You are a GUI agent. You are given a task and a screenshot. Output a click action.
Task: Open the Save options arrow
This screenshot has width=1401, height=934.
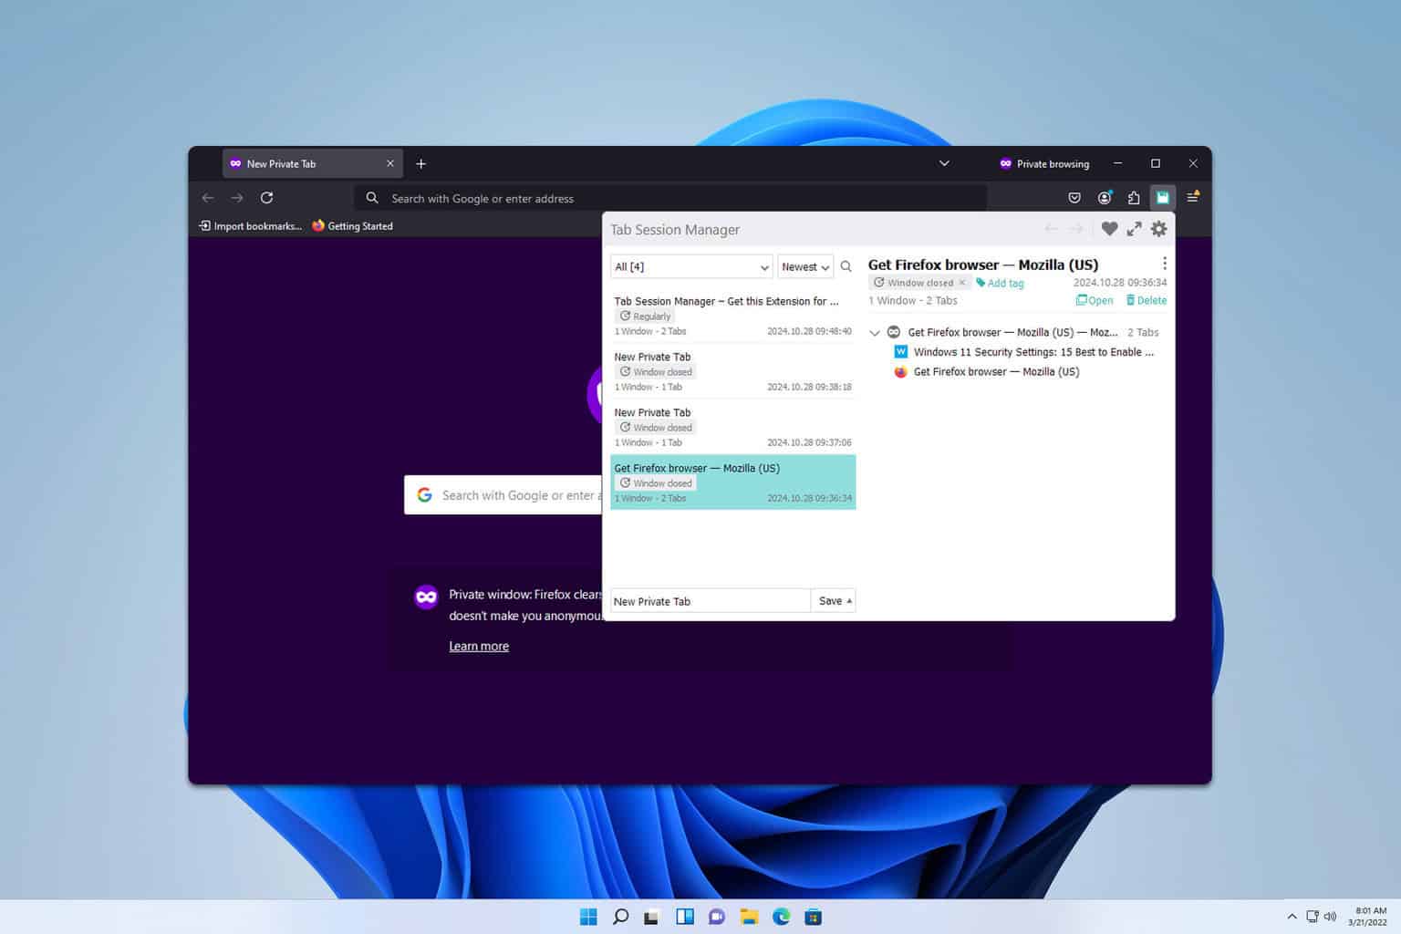pos(849,600)
